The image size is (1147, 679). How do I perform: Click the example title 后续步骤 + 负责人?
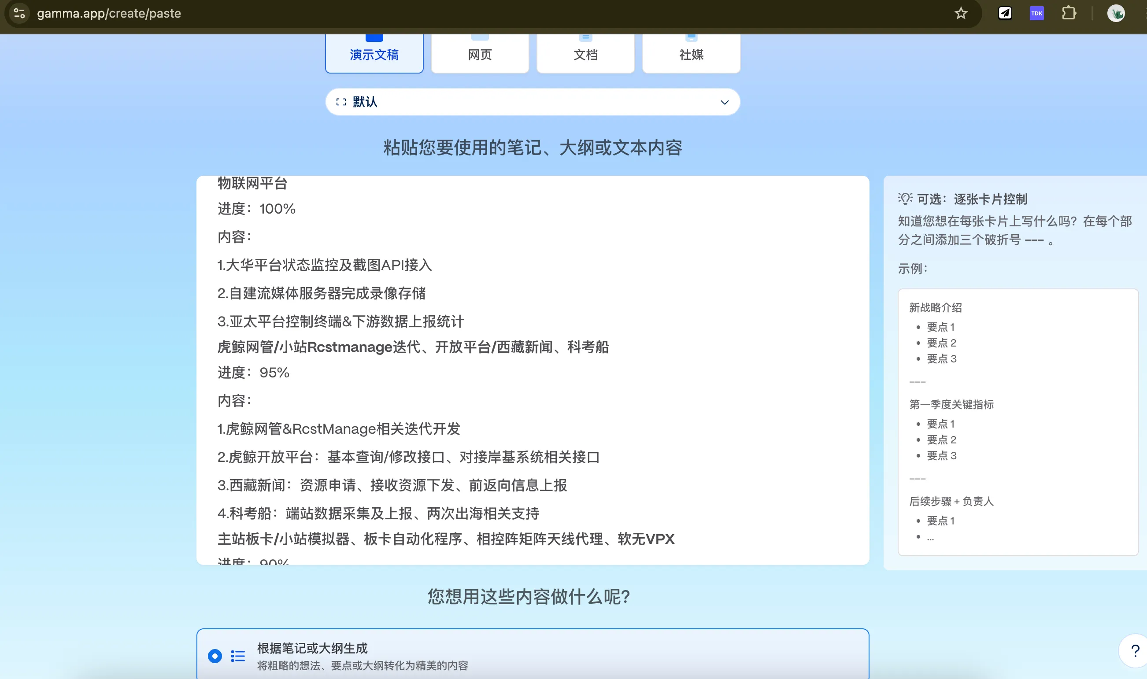tap(951, 502)
